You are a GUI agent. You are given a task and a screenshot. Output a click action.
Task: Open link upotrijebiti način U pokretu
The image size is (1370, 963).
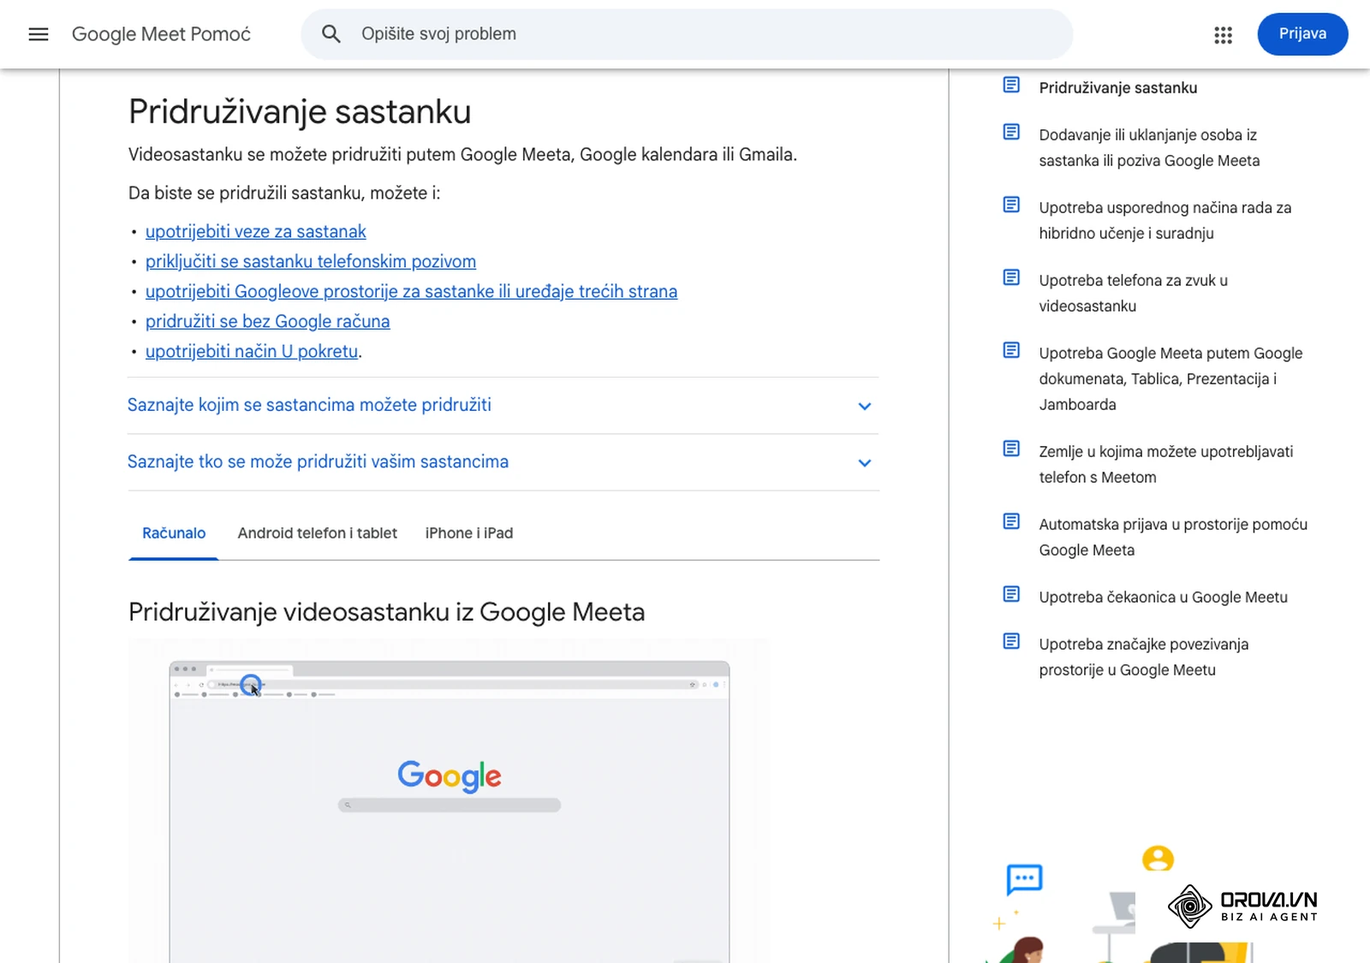coord(252,352)
